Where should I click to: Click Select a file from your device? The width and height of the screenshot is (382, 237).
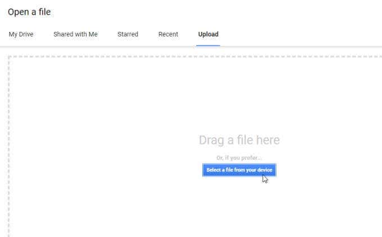(239, 170)
